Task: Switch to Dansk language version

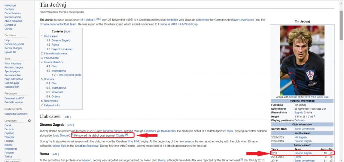Action: pos(8,125)
